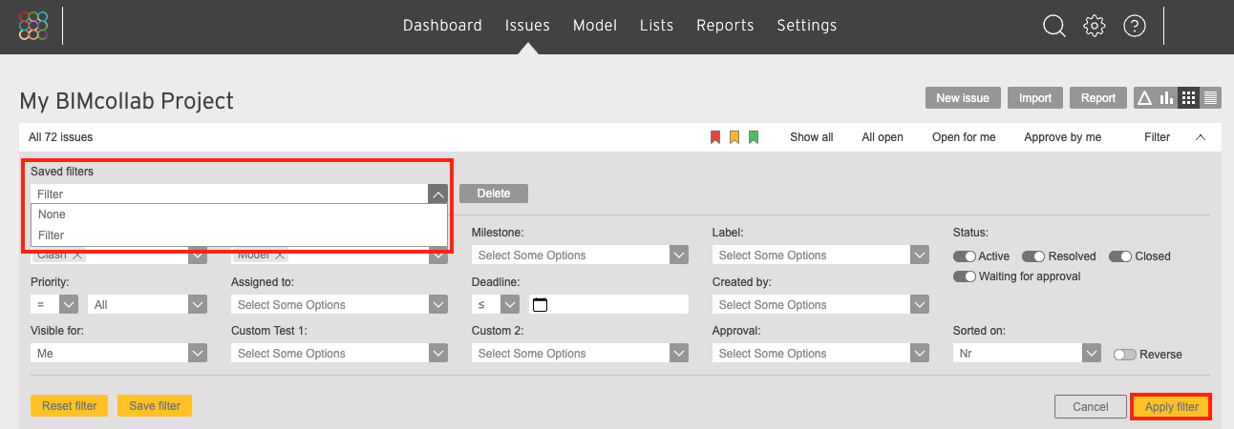Viewport: 1234px width, 429px height.
Task: Open the Assigned to dropdown
Action: click(x=339, y=304)
